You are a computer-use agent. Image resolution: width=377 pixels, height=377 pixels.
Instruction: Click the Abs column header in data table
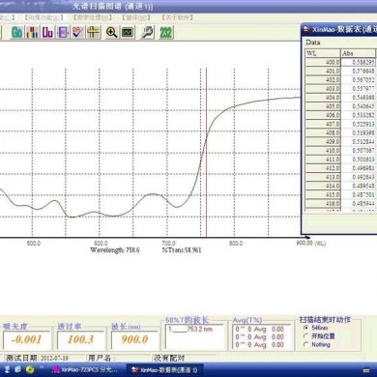pyautogui.click(x=359, y=53)
